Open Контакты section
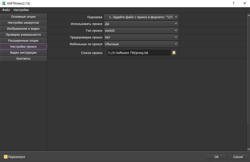Screen dimensions: 250x162 coord(23,59)
